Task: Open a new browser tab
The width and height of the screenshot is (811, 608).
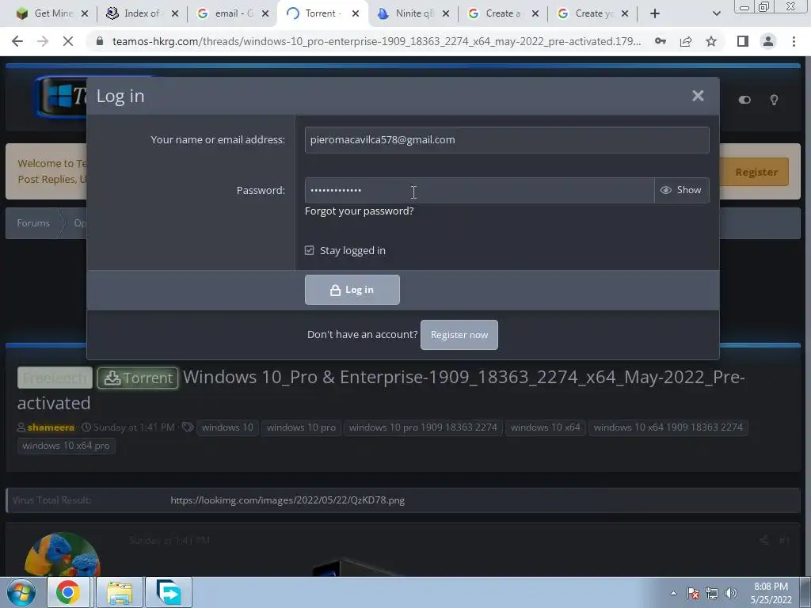Action: click(655, 13)
